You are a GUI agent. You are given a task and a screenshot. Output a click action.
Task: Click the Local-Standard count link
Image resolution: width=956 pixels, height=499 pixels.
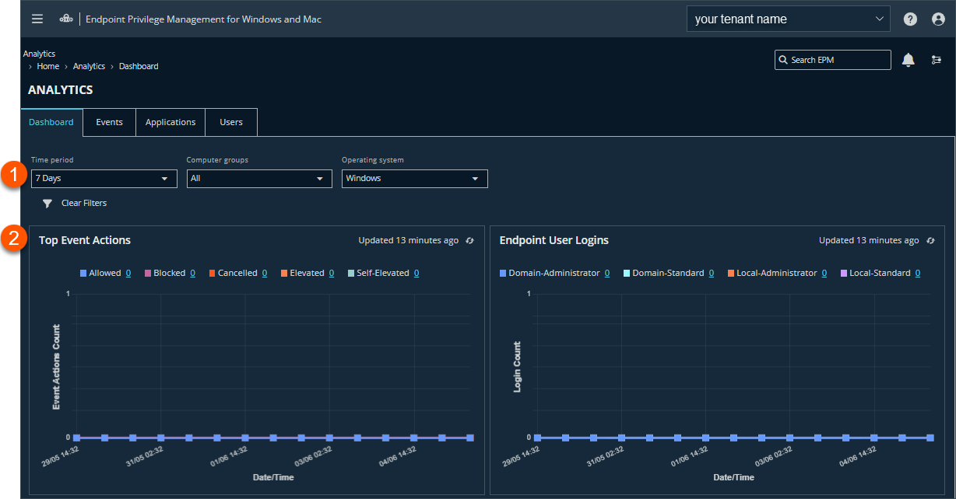click(x=918, y=273)
